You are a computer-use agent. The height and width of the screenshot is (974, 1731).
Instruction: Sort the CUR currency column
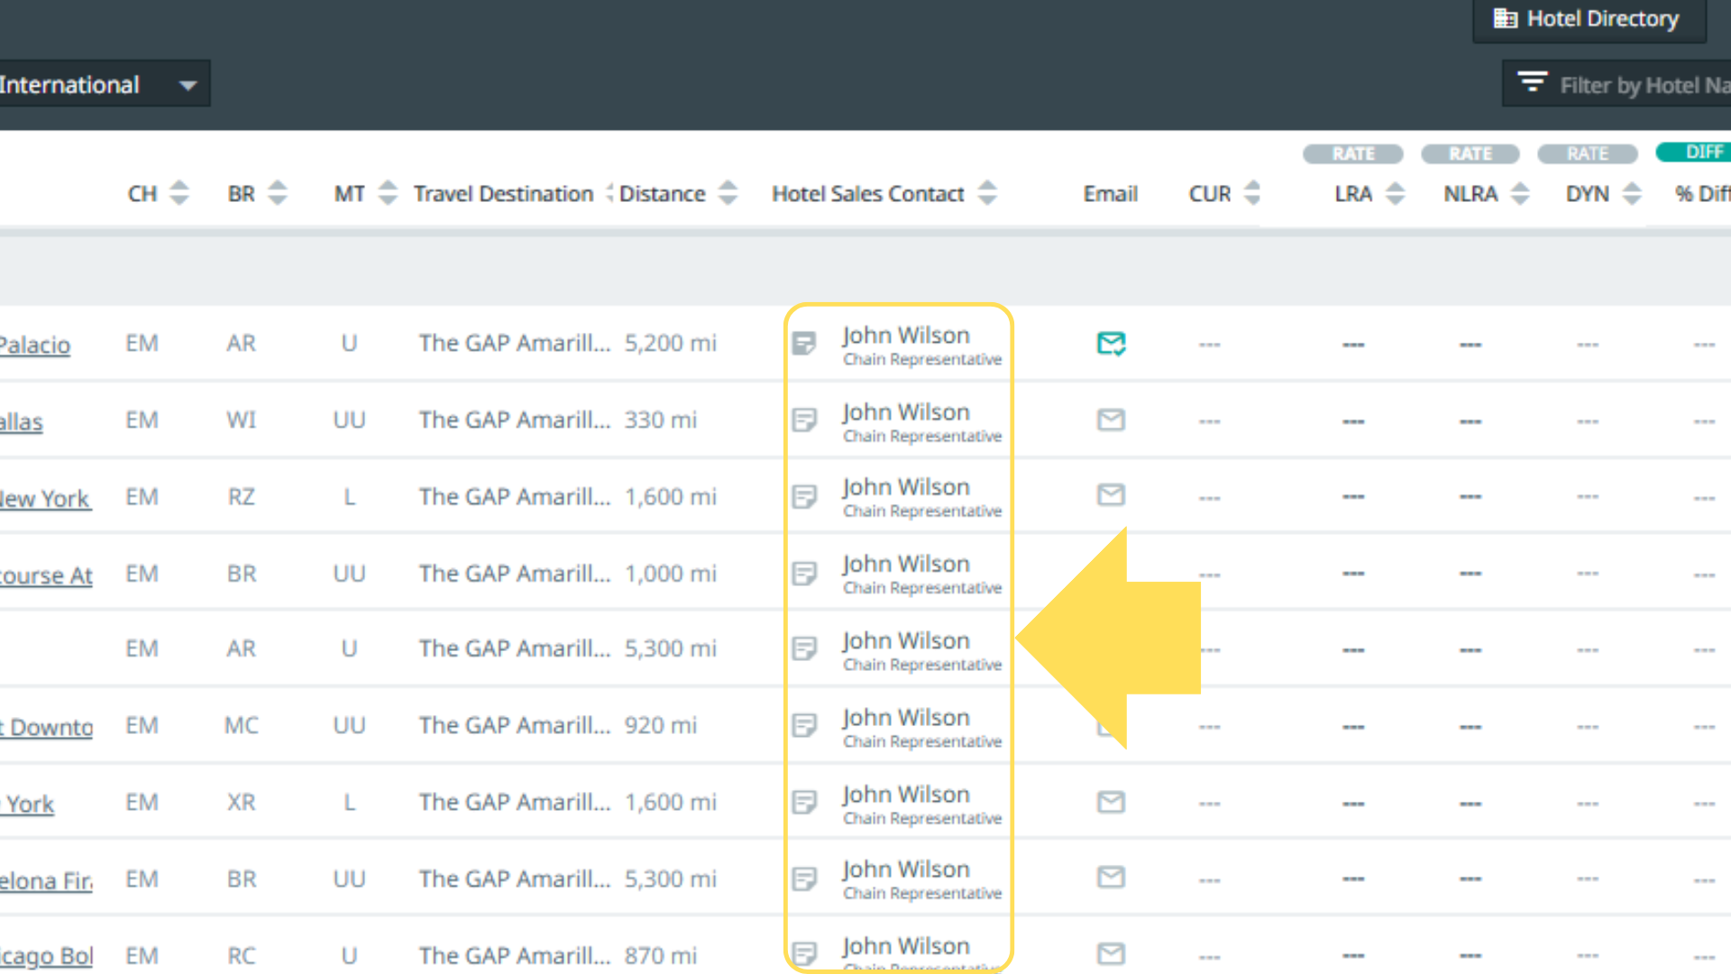pyautogui.click(x=1251, y=193)
